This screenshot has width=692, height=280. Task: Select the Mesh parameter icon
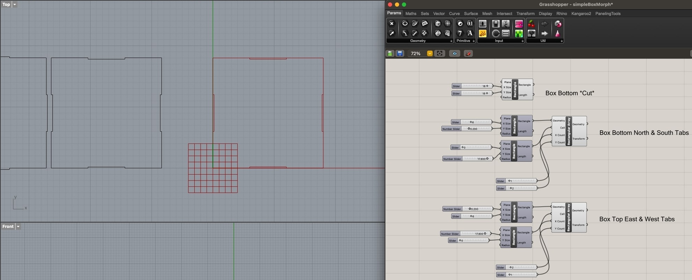pos(448,24)
